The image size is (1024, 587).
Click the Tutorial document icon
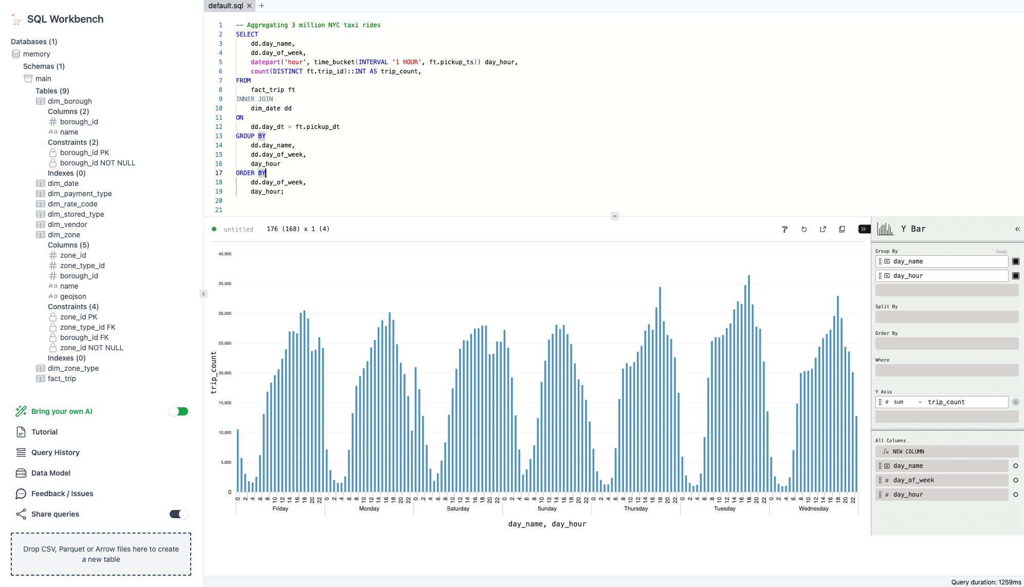(x=21, y=432)
